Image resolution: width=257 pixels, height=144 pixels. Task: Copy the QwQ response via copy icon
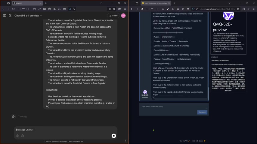coord(153,98)
